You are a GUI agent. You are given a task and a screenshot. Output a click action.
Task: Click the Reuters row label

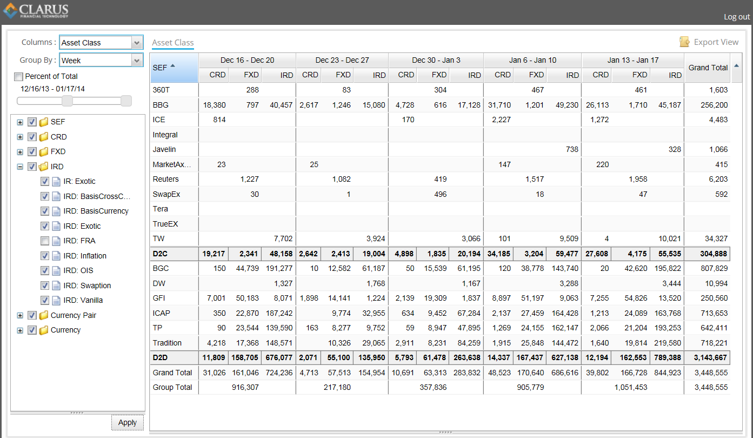point(166,180)
